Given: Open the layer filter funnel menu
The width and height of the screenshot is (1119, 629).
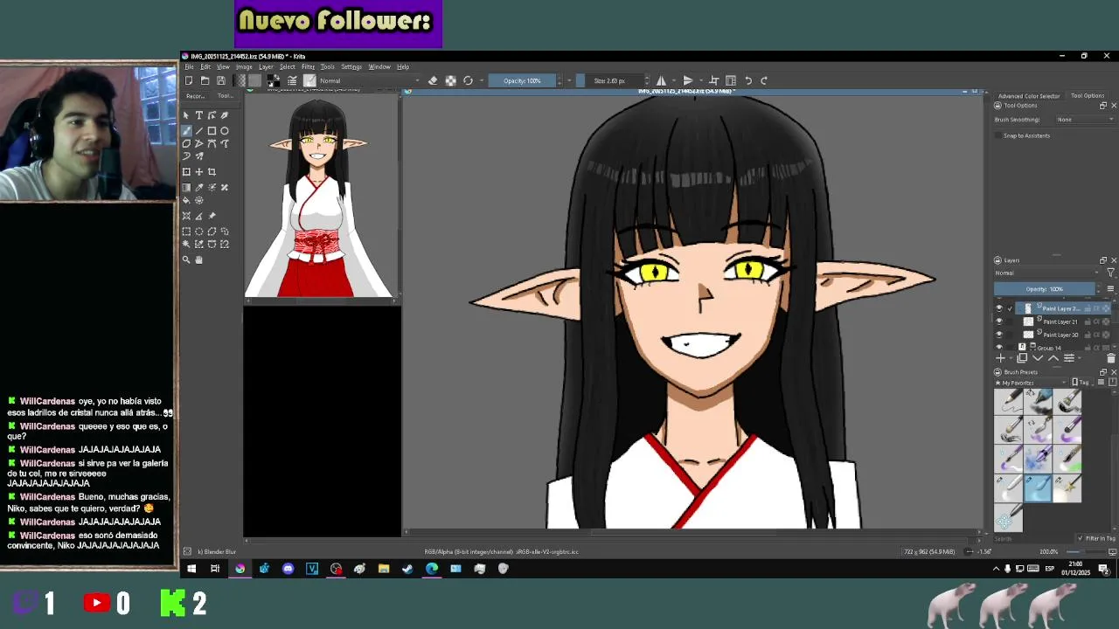Looking at the screenshot, I should coord(1111,273).
